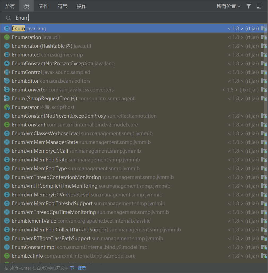Screen dimensions: 268x273
Task: Select EnumJvmMemPoolThreshdSupport result
Action: 134,203
